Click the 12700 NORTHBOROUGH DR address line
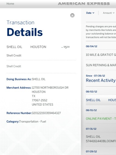This screenshot has width=116, height=155. (x=50, y=87)
